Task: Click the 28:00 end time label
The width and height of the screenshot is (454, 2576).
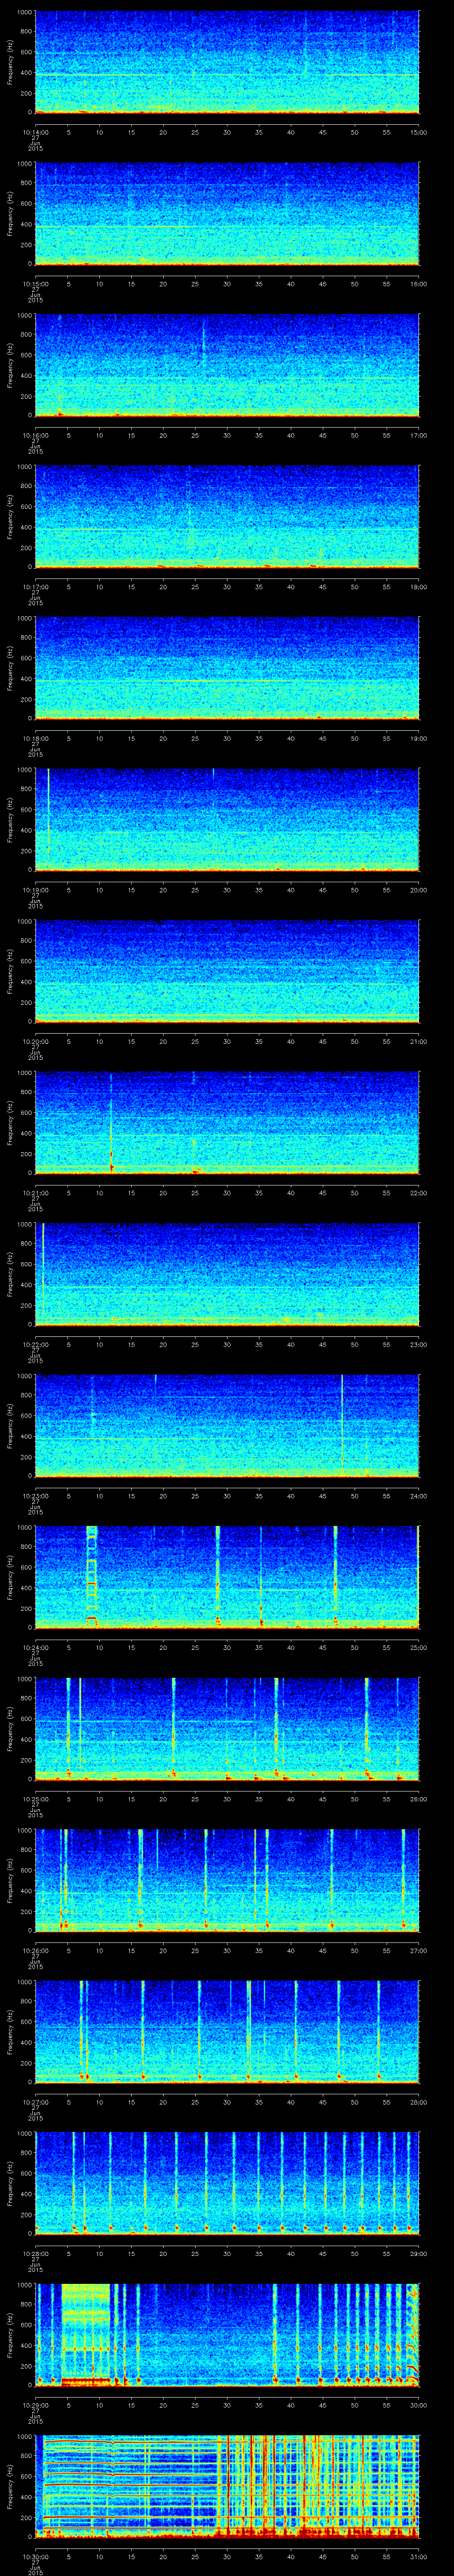Action: coord(419,2102)
